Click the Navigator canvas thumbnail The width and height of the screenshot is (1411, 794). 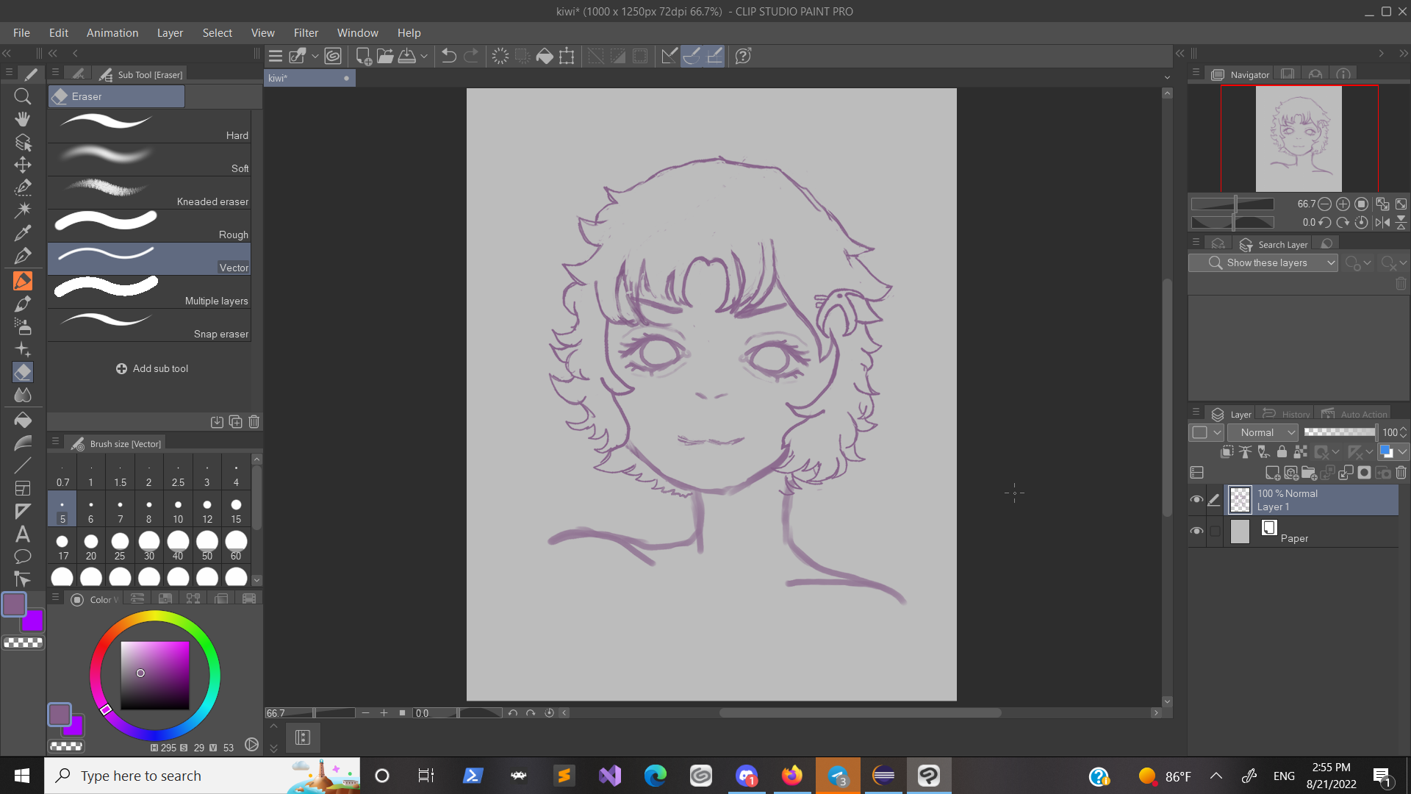click(x=1299, y=138)
